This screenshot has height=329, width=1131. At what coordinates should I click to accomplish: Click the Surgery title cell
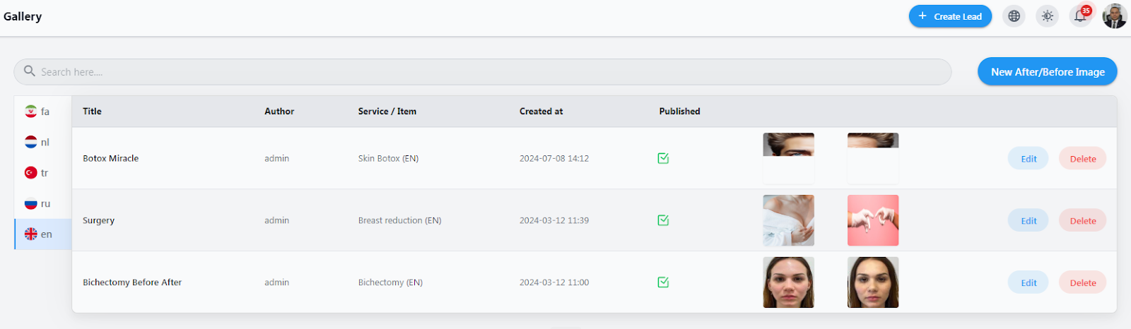pyautogui.click(x=98, y=220)
